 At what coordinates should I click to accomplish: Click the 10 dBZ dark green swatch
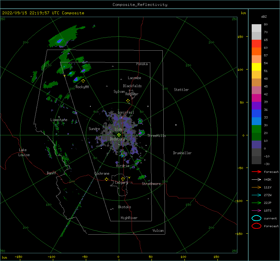(256, 137)
